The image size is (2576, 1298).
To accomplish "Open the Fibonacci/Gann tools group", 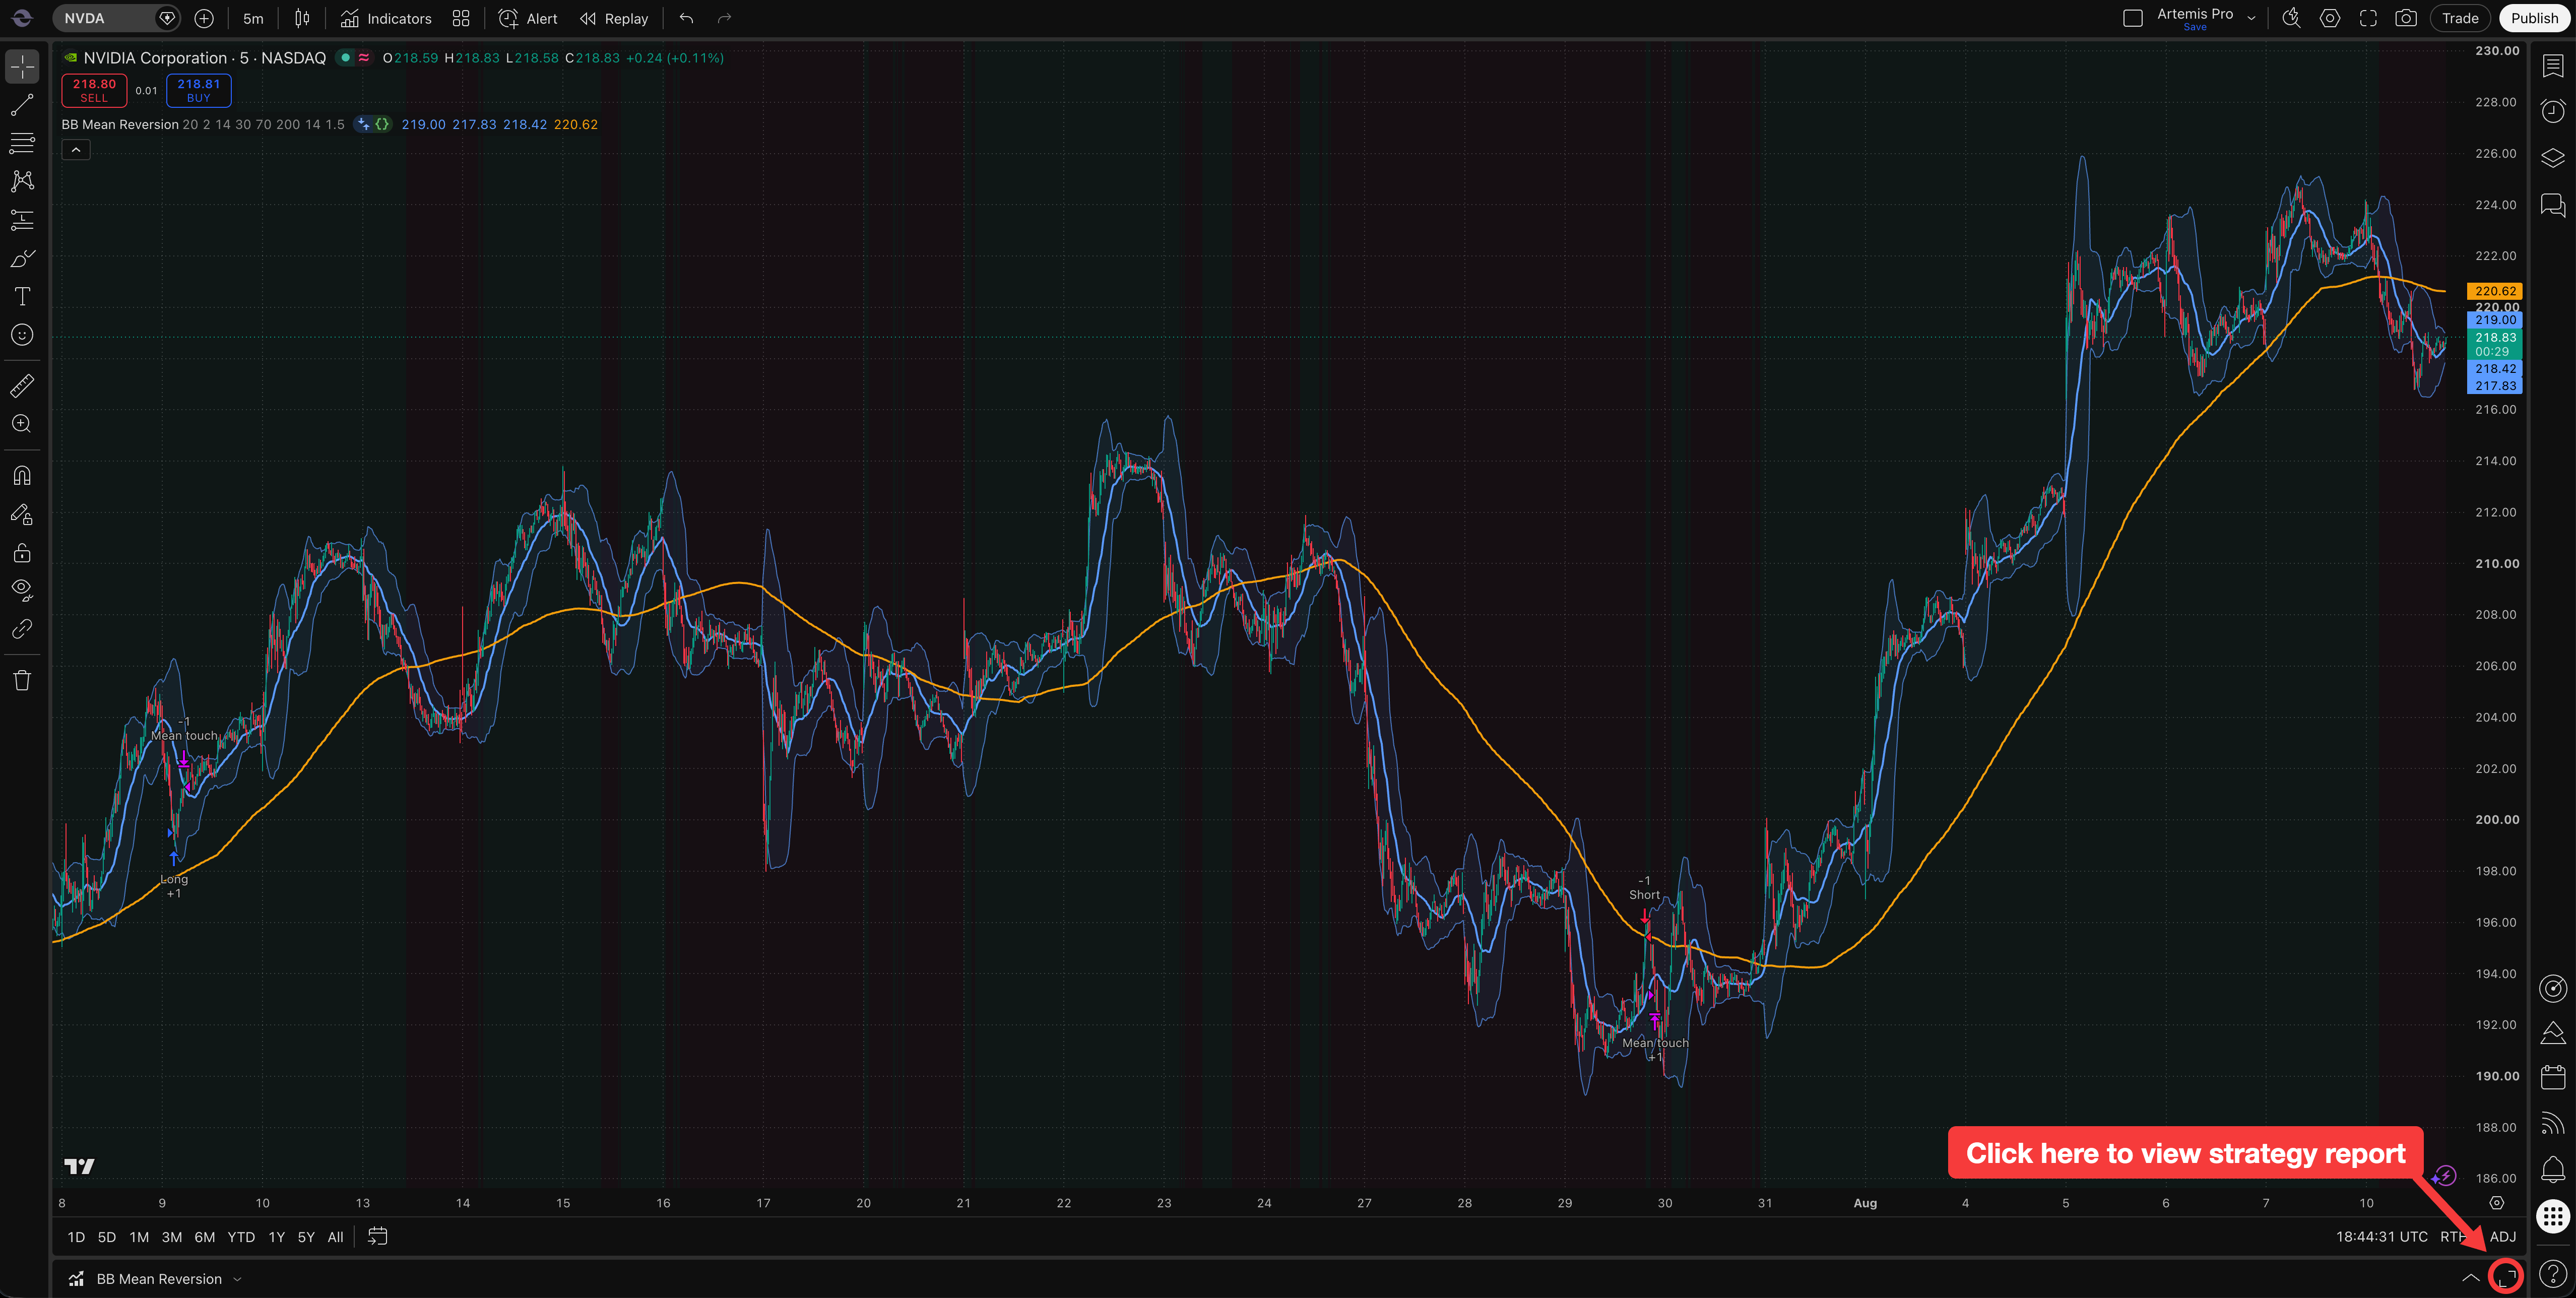I will click(x=22, y=143).
